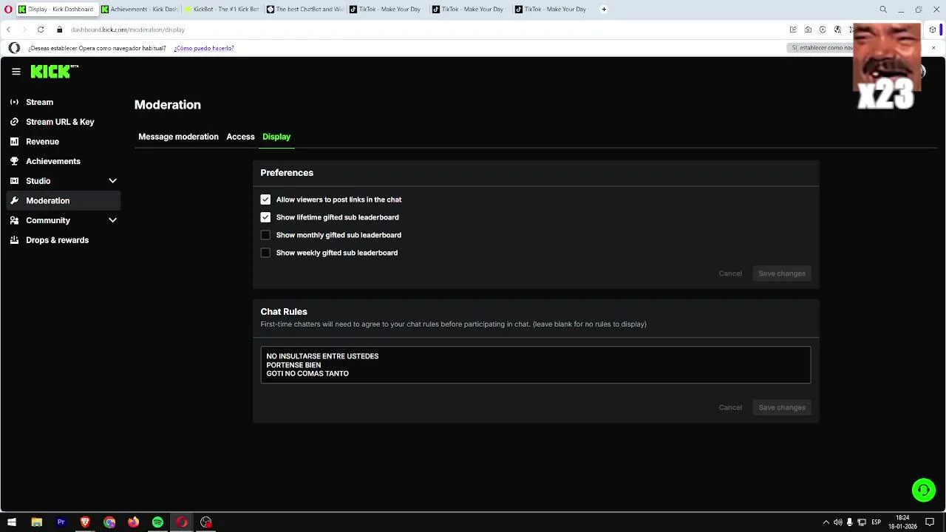Open Firefox from the taskbar

tap(133, 522)
